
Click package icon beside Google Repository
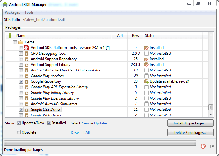27,81
